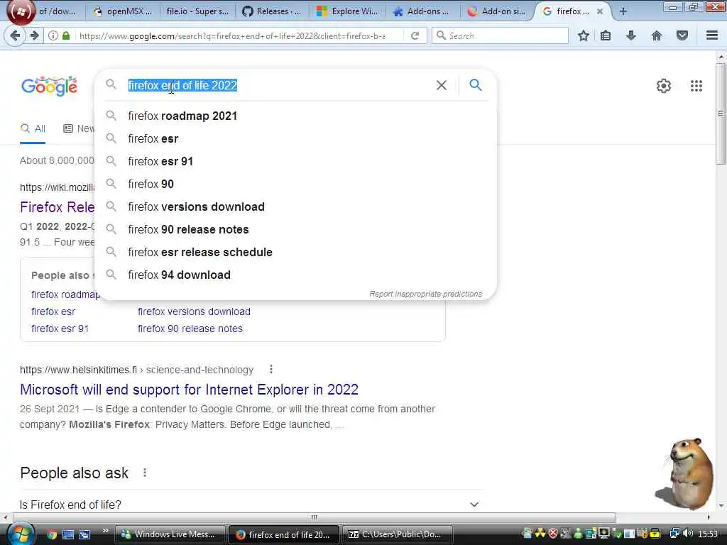Close the active firefox search tab
This screenshot has height=545, width=727.
pyautogui.click(x=599, y=11)
